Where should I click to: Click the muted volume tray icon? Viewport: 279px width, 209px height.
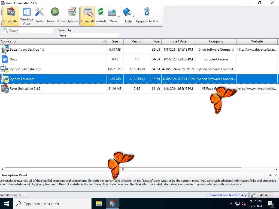coord(244,204)
